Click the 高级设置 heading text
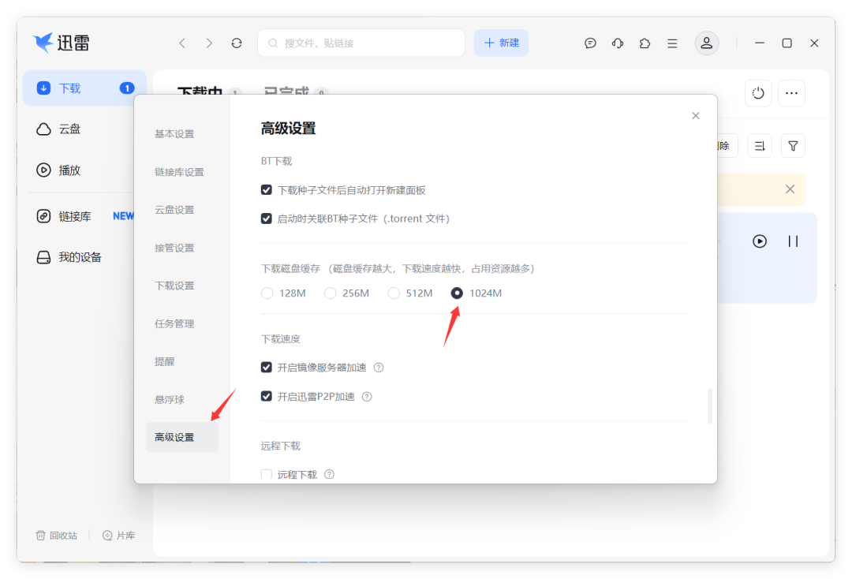Viewport: 852px width, 579px height. [x=288, y=129]
